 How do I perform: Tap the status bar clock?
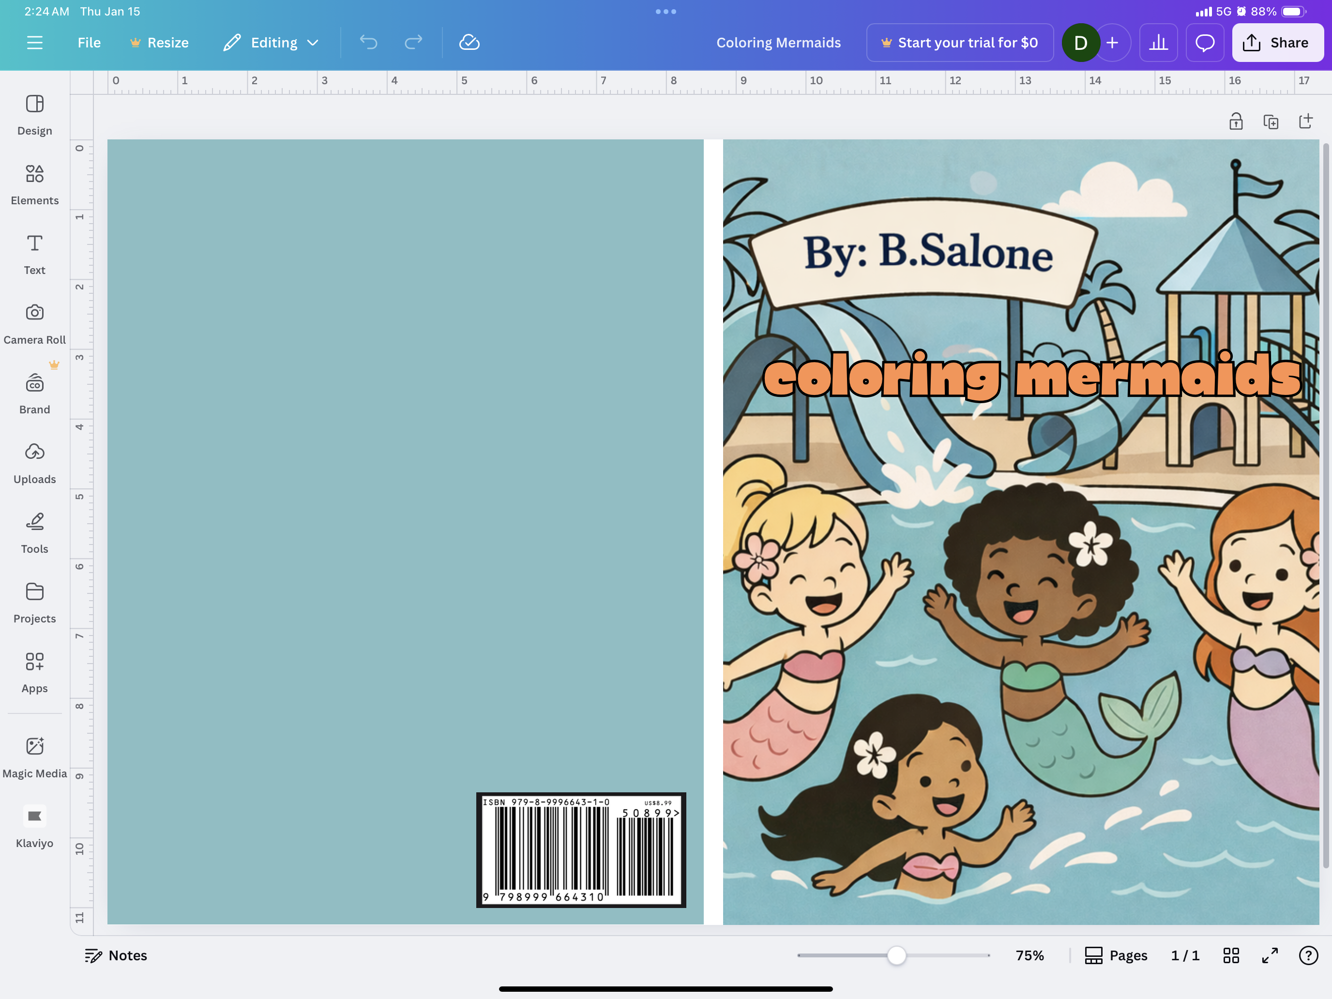point(46,12)
